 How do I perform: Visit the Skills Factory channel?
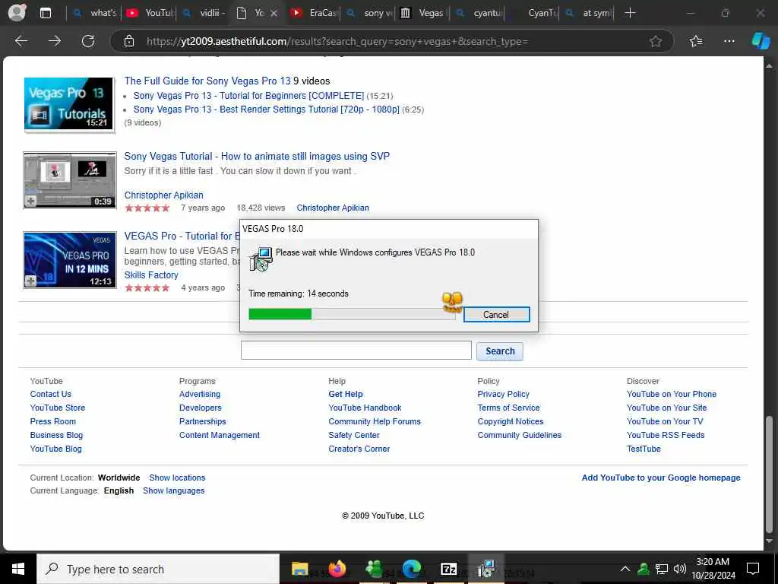tap(151, 275)
